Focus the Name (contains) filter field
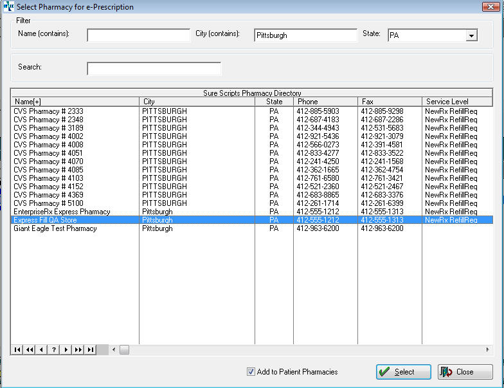This screenshot has height=388, width=504. pos(139,35)
